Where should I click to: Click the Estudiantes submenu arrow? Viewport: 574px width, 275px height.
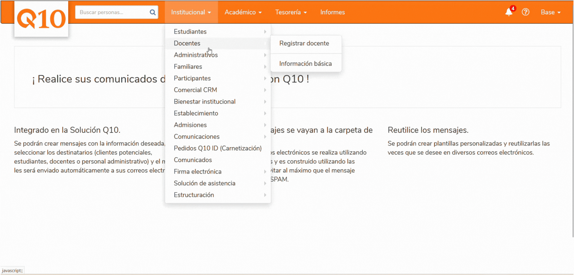pos(265,32)
